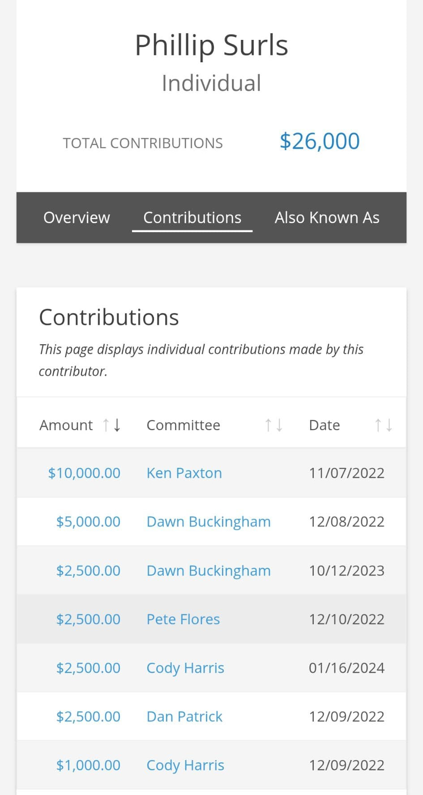Switch to the Overview tab

77,218
